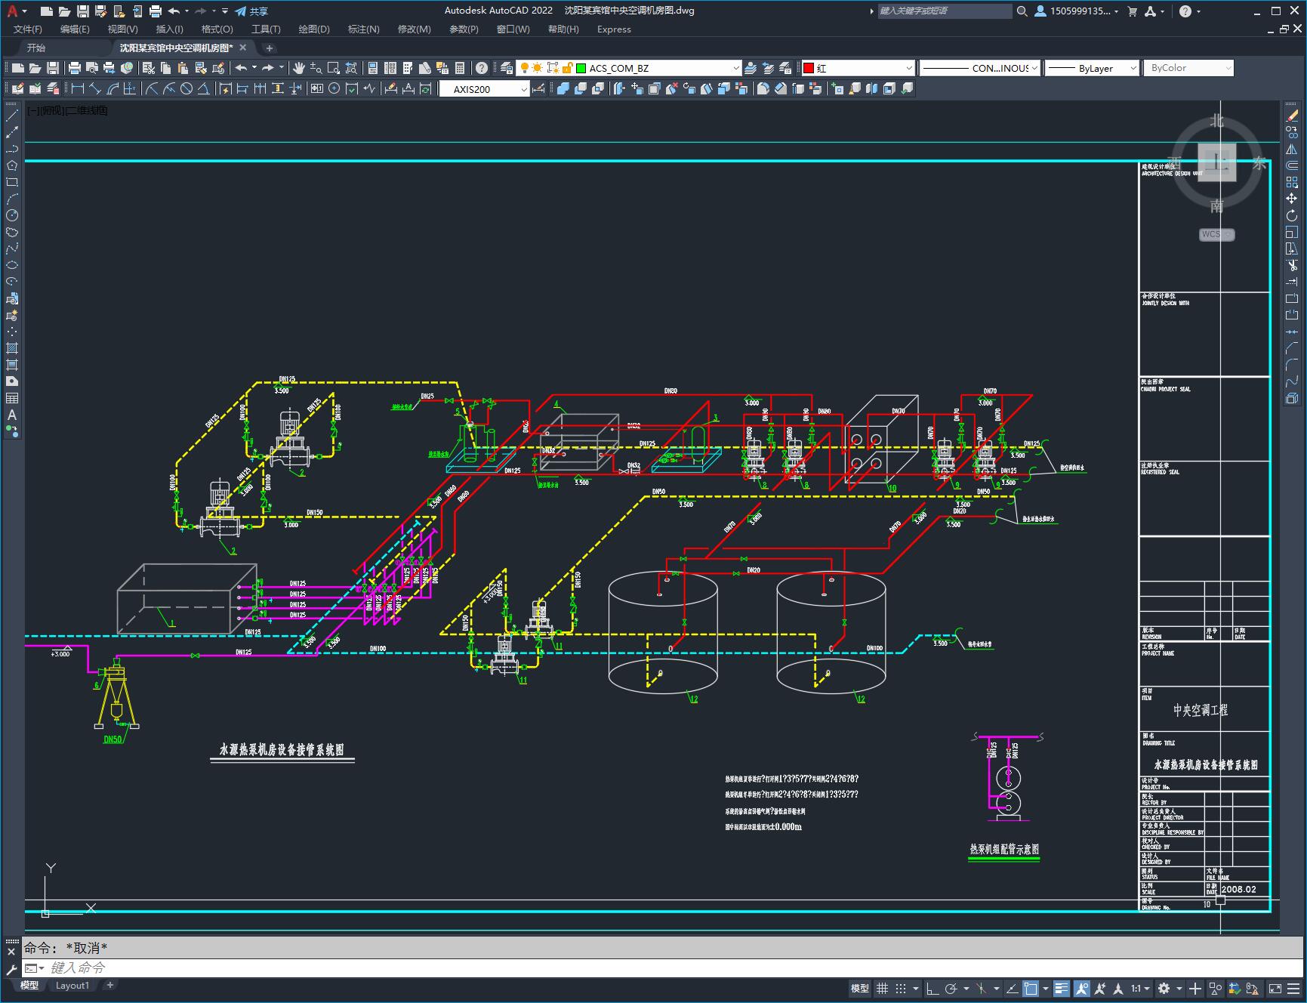Click the Autodesk App Store cart icon
The height and width of the screenshot is (1003, 1307).
[x=1132, y=11]
